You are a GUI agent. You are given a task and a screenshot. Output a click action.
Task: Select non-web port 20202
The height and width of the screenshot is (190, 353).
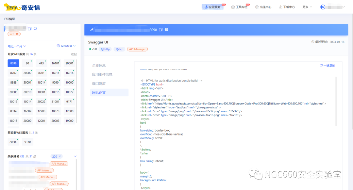coord(13,142)
